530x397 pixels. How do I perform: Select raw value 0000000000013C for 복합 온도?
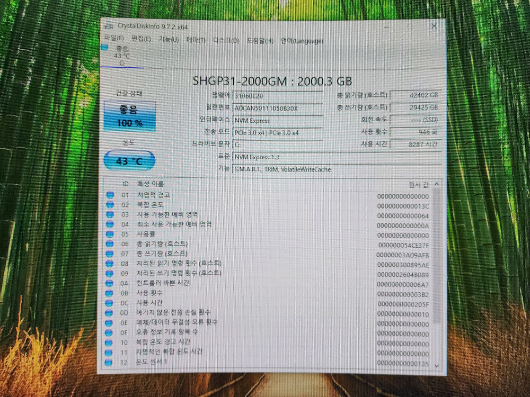[403, 206]
